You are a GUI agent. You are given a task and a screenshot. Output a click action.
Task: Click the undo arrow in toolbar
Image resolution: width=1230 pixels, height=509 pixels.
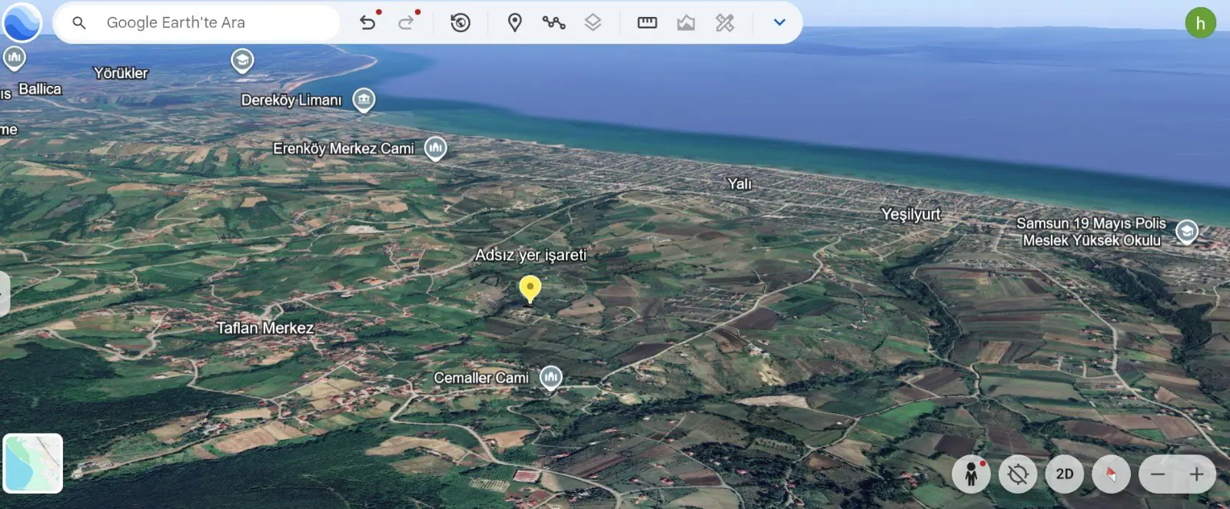[368, 22]
